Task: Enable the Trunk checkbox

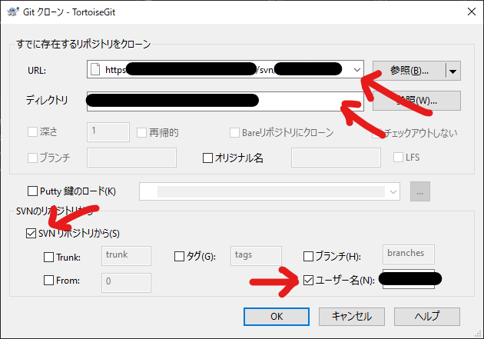Action: coord(48,258)
